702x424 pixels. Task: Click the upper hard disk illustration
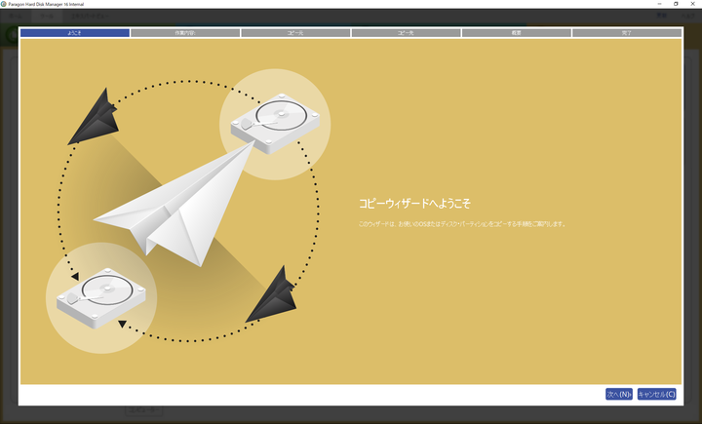pyautogui.click(x=274, y=124)
